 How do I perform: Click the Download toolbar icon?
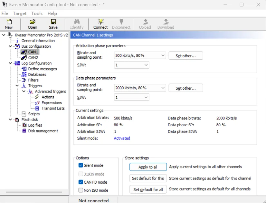point(166,22)
